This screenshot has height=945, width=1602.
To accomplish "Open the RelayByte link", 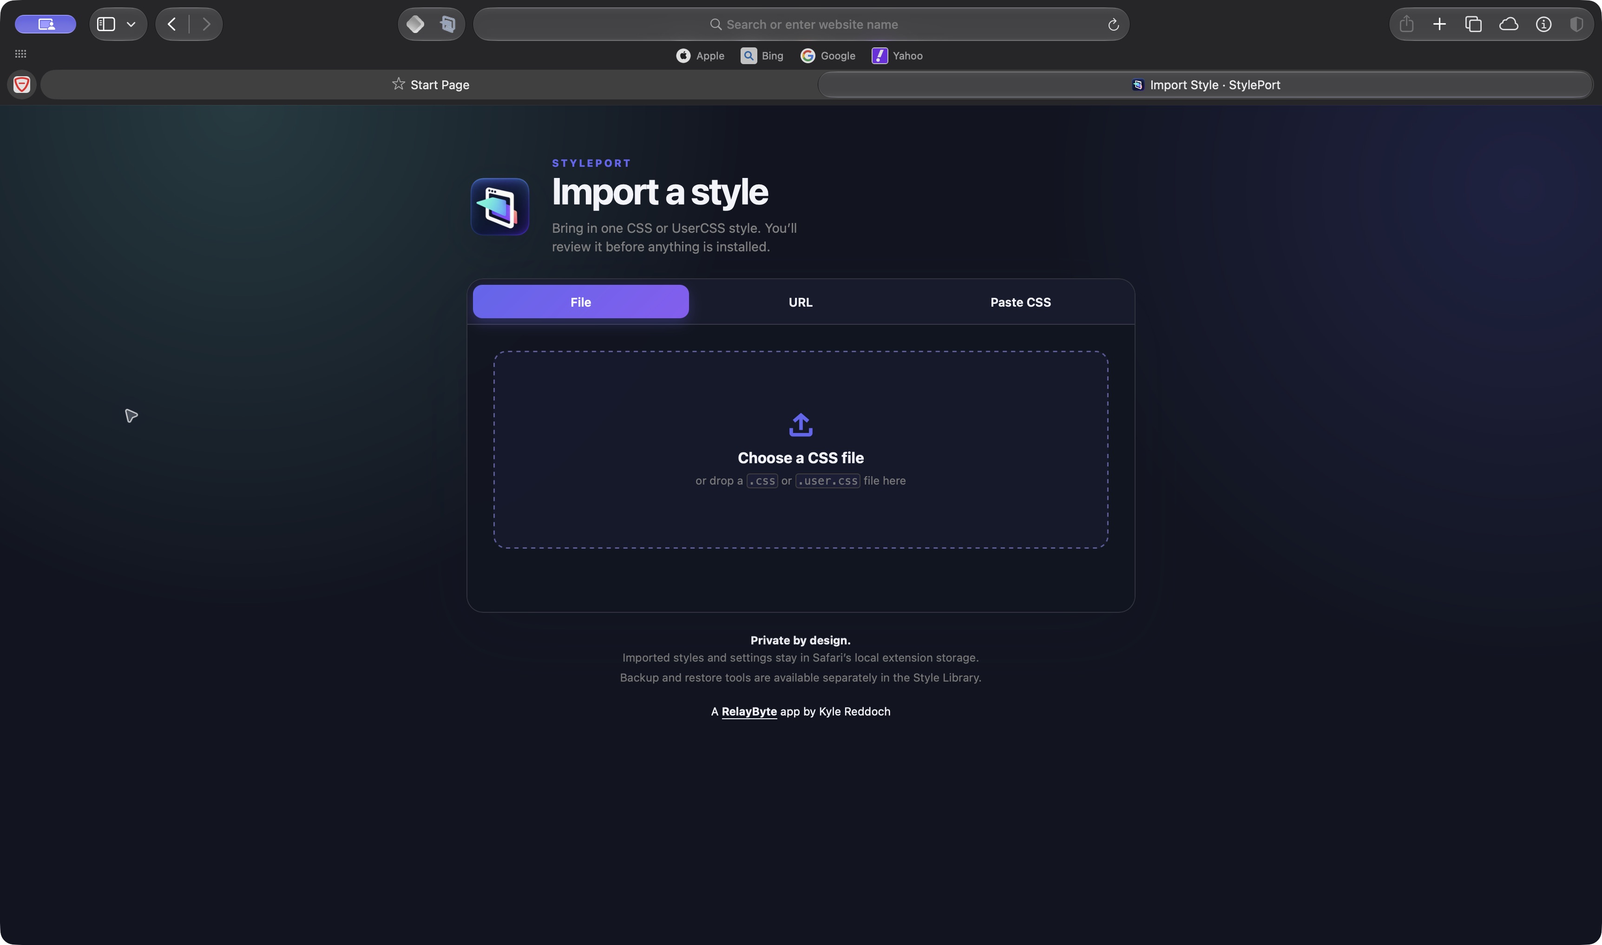I will [x=749, y=711].
